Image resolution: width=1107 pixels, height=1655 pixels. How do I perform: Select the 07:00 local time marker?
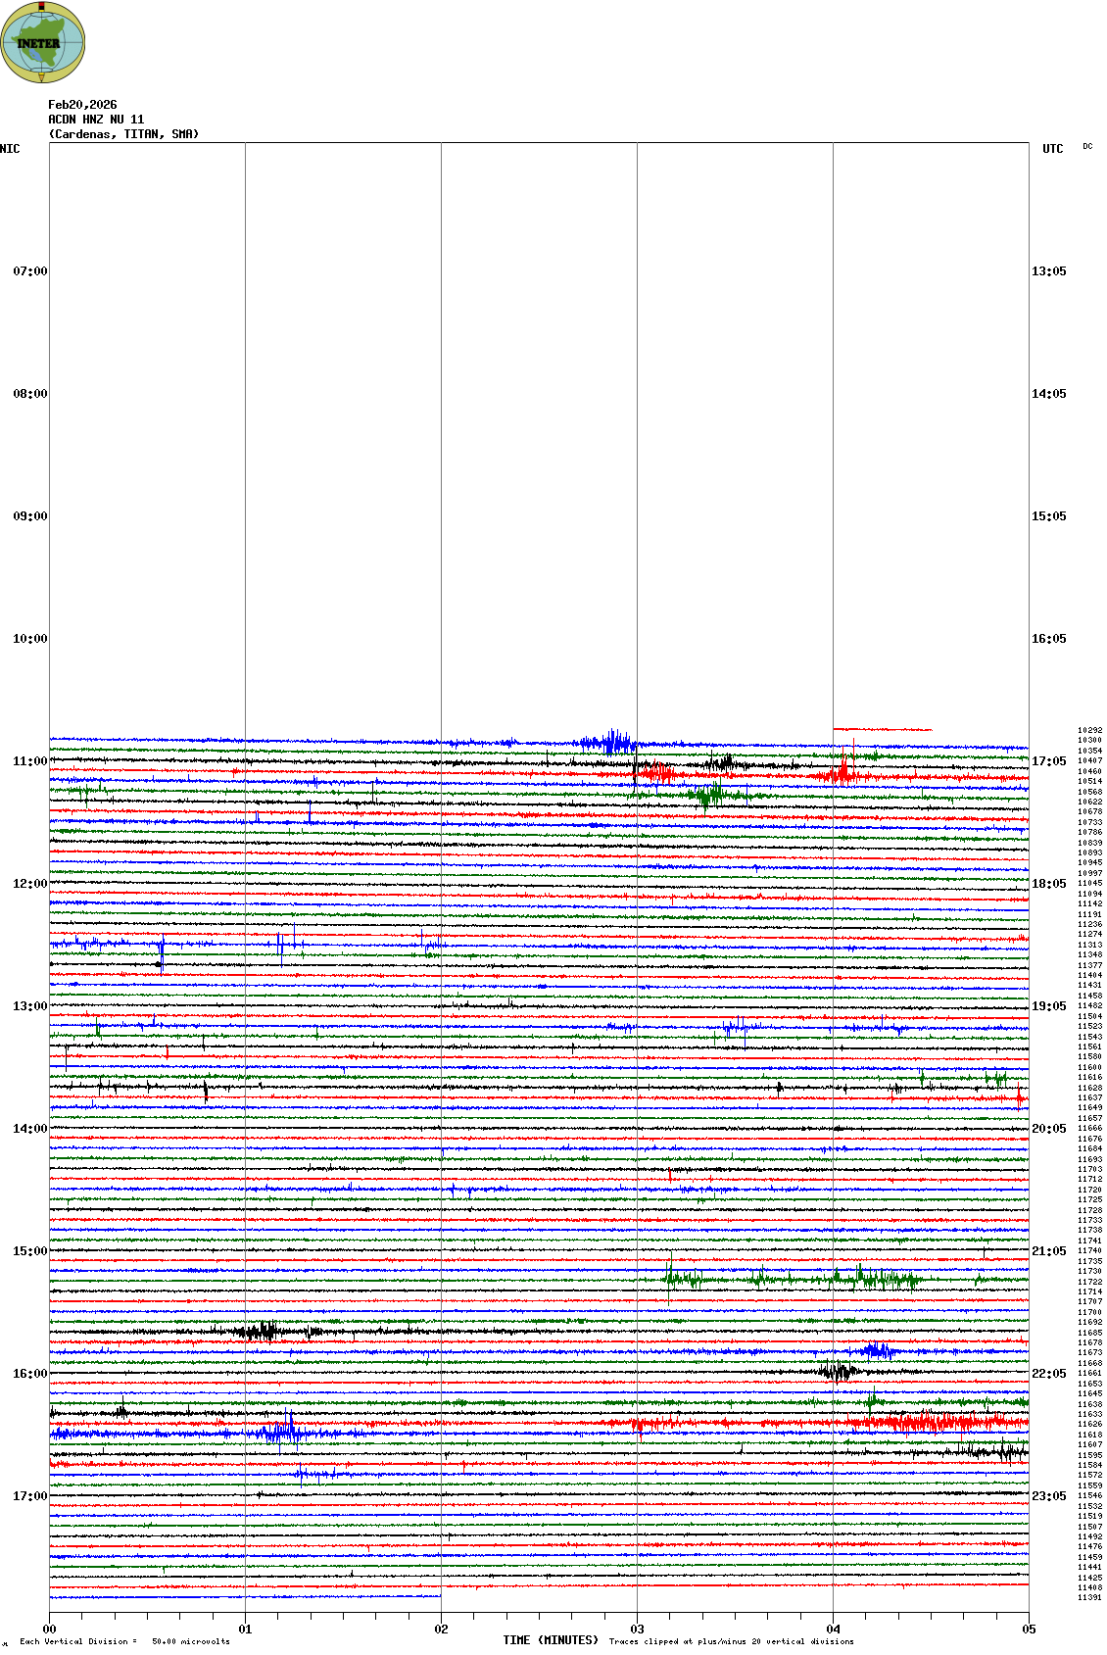[x=29, y=271]
